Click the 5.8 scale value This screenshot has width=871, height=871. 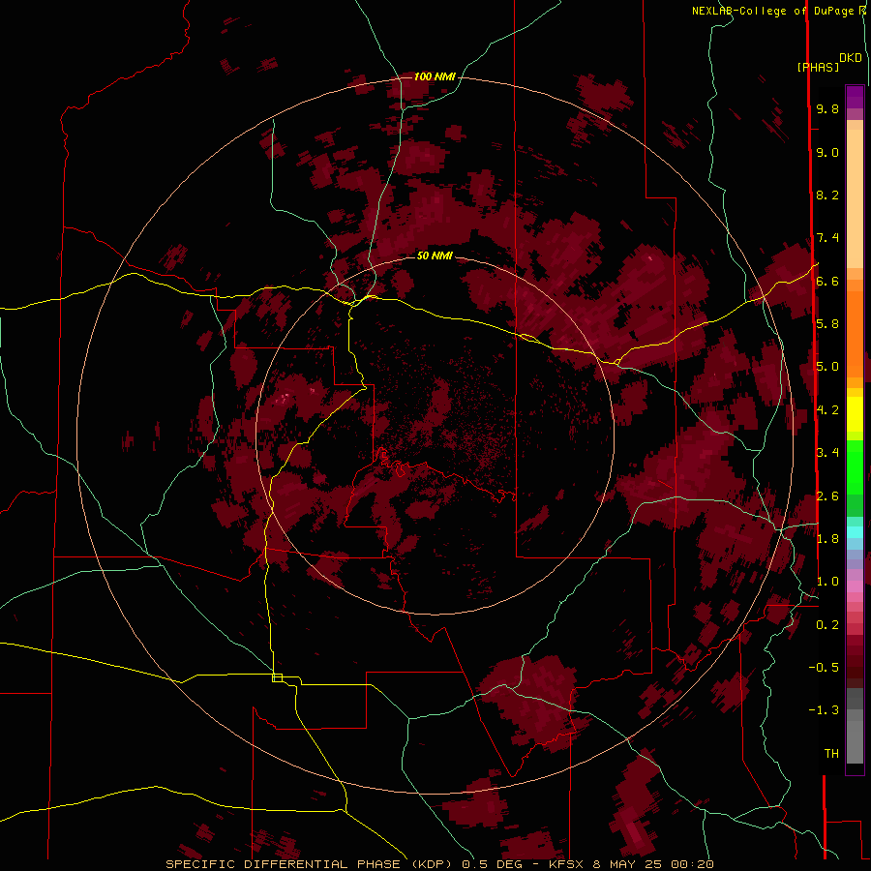tap(827, 324)
